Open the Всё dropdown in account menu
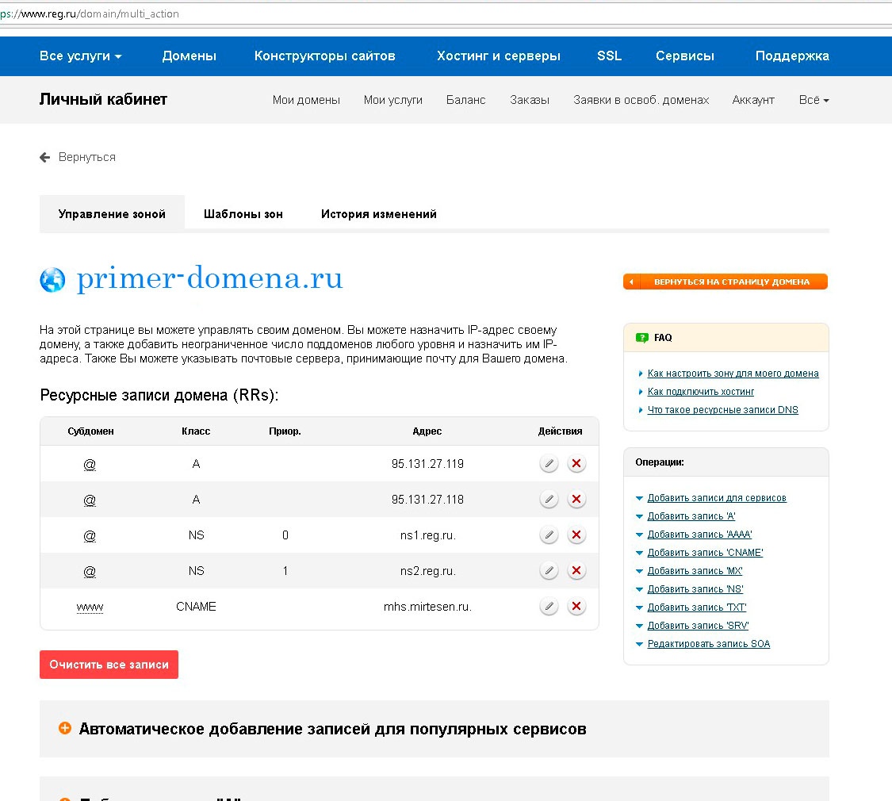The width and height of the screenshot is (892, 801). (814, 100)
